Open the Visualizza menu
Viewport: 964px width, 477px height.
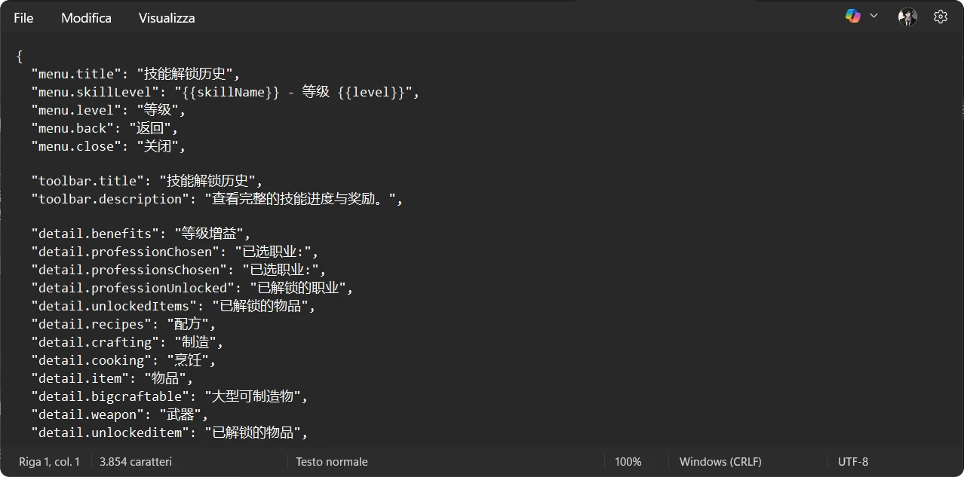coord(167,18)
